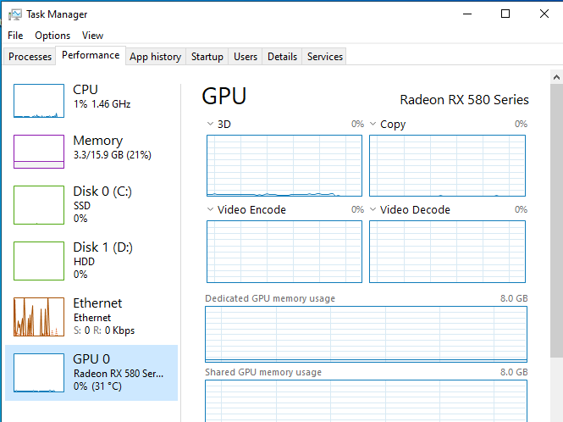This screenshot has width=563, height=422.
Task: Select the Ethernet activity graph thumbnail
Action: click(x=39, y=317)
